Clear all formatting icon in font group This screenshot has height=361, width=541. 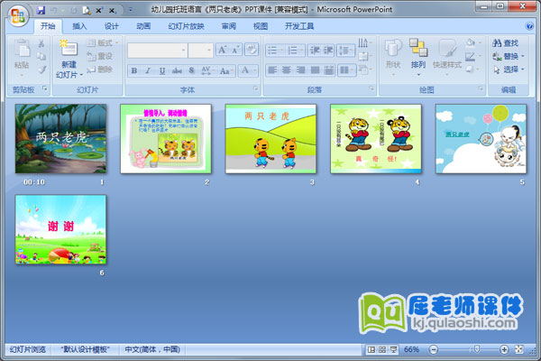coord(252,50)
